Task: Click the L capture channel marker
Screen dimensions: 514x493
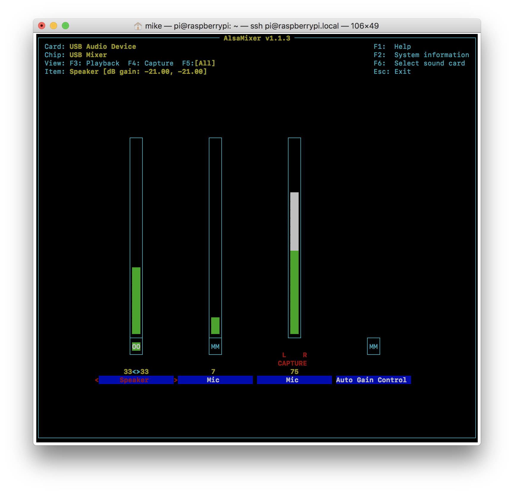Action: [284, 355]
